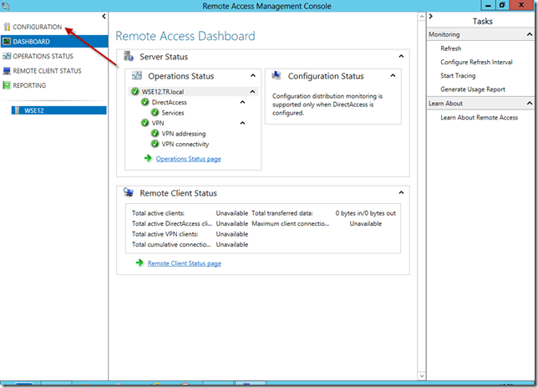Select Configure Refresh Interval task

pyautogui.click(x=476, y=62)
